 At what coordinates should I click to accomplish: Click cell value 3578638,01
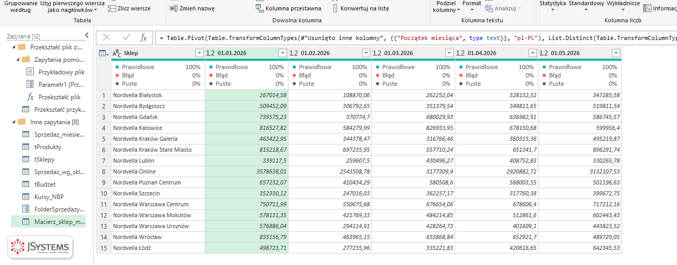pyautogui.click(x=246, y=171)
